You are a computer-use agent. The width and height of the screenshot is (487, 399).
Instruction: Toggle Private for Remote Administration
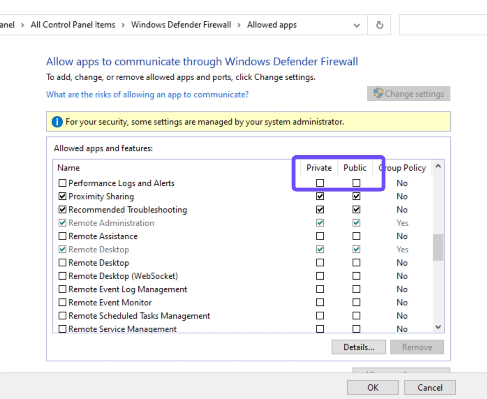click(320, 223)
